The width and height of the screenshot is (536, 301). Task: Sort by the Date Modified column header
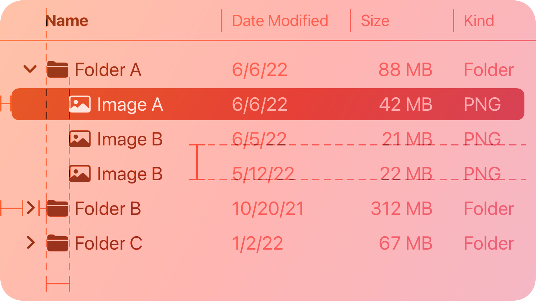tap(280, 21)
